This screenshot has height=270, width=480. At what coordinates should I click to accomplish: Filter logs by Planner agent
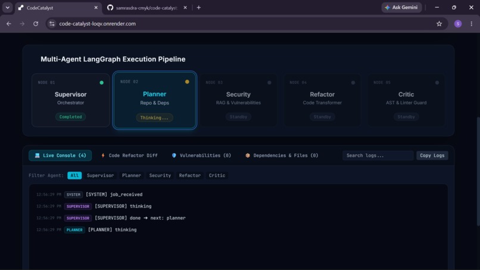[x=132, y=175]
